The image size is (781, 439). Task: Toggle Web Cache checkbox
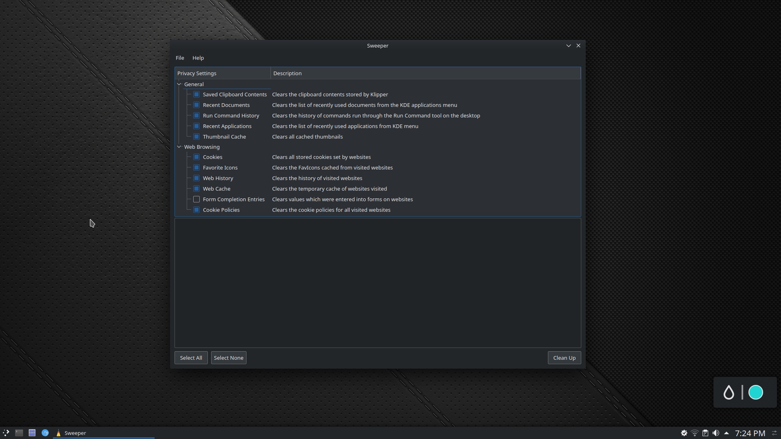tap(196, 189)
